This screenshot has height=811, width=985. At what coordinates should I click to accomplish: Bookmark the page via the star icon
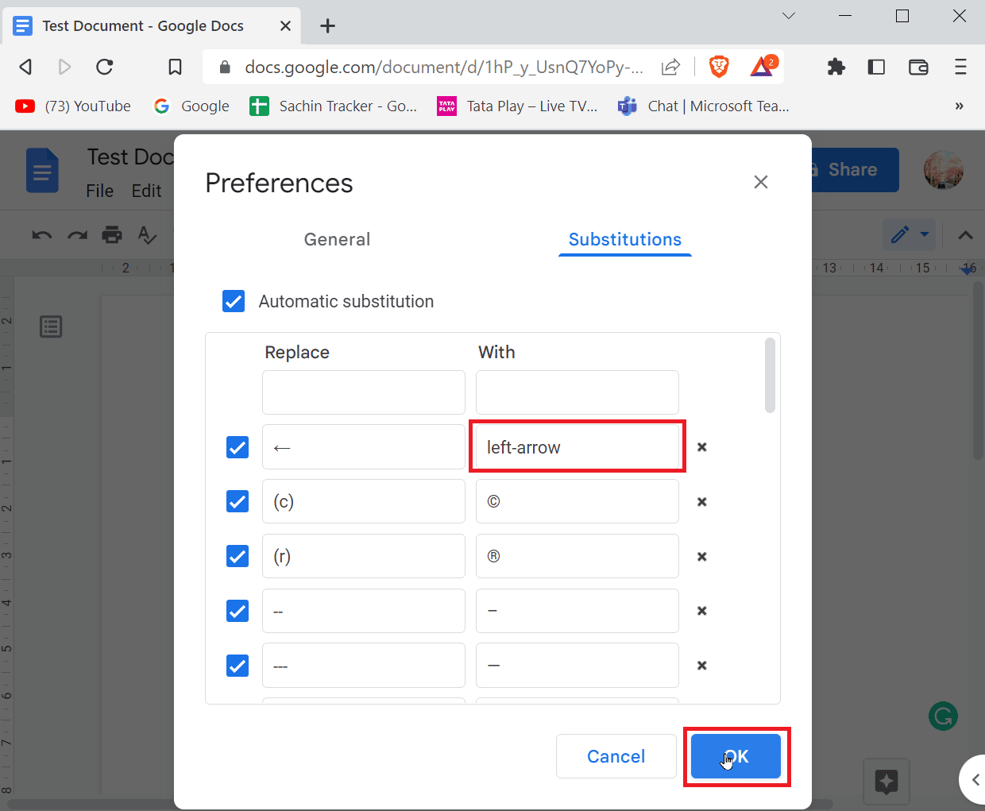point(175,67)
